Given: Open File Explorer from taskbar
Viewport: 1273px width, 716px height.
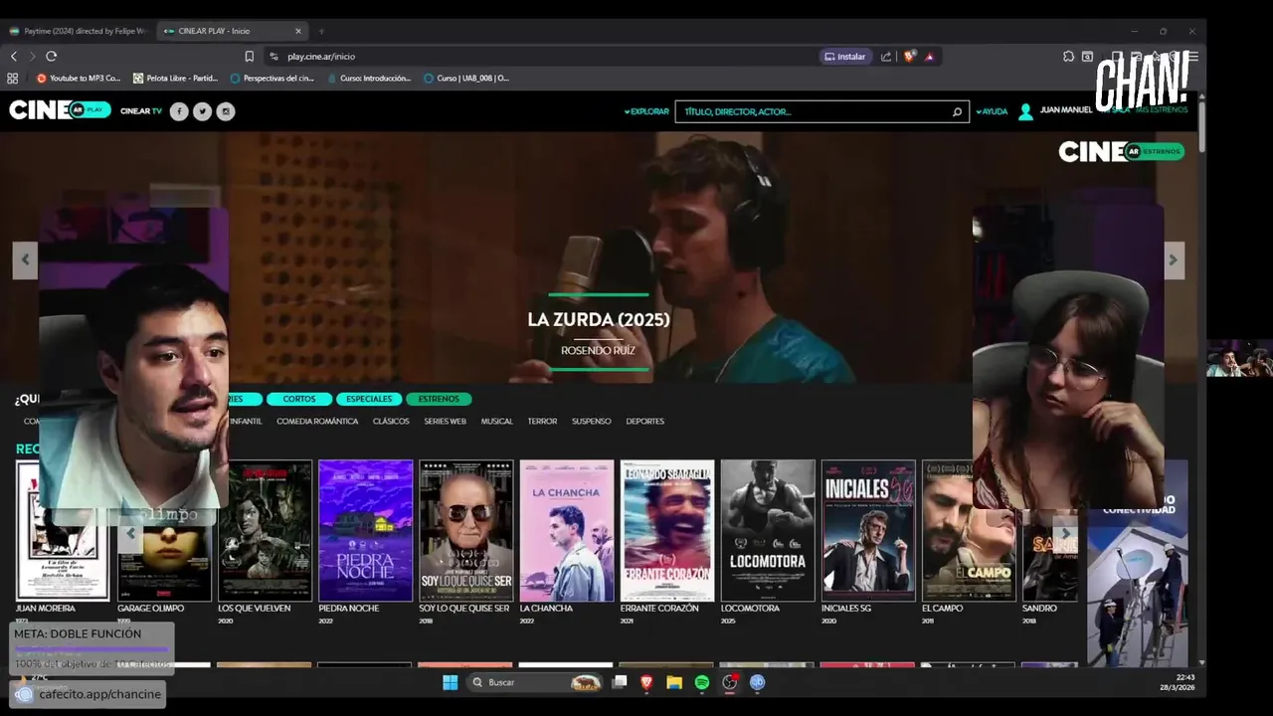Looking at the screenshot, I should click(x=674, y=682).
